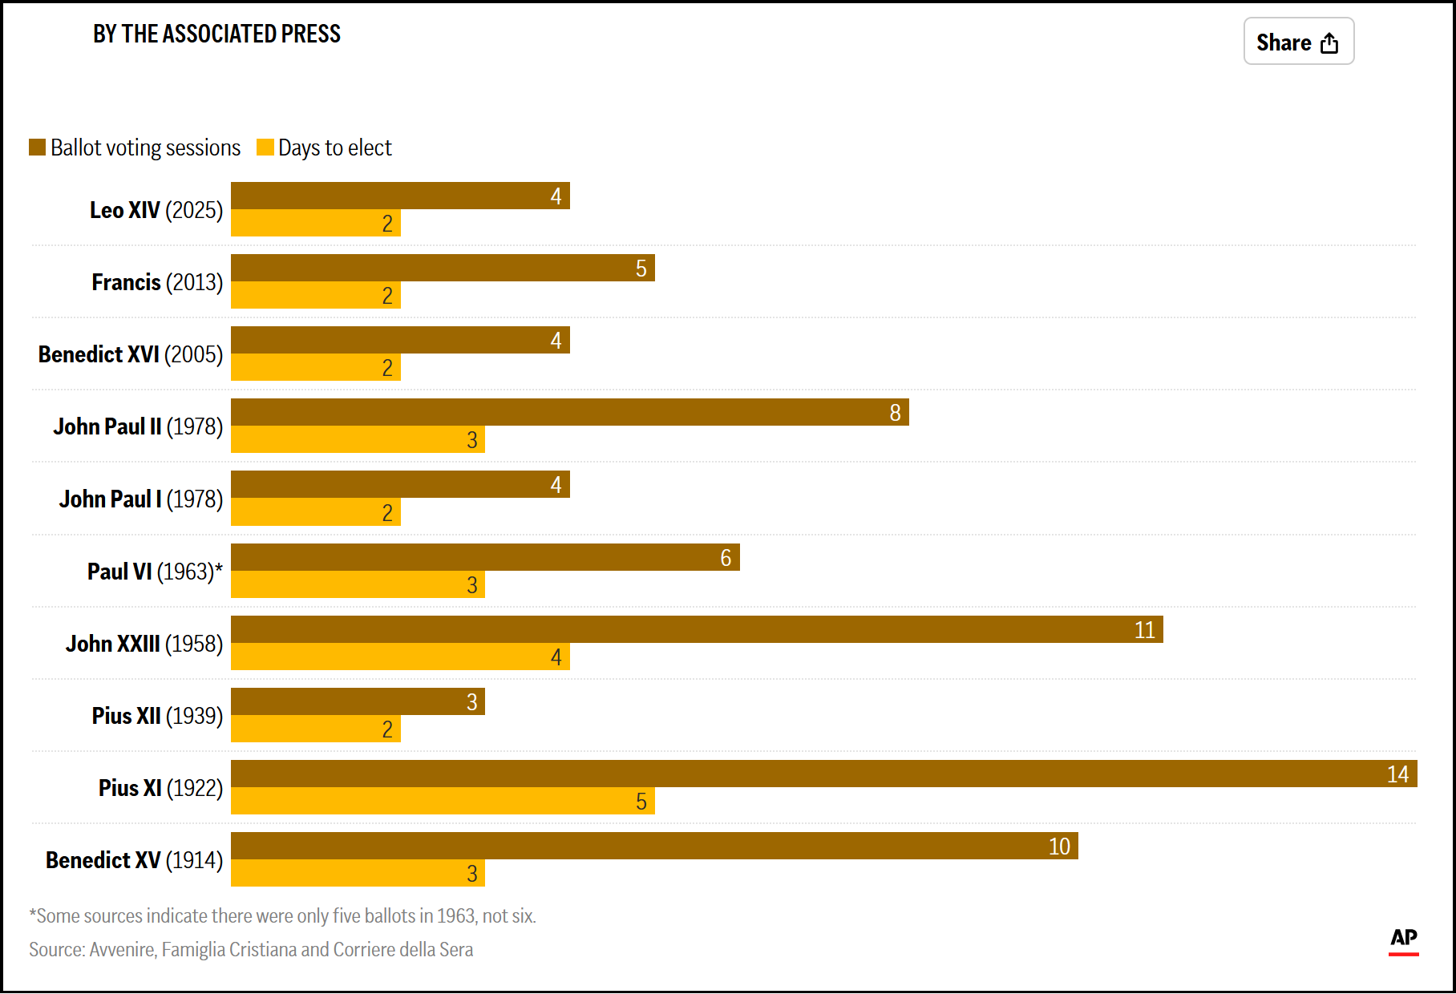Click the By The Associated Press byline

click(216, 34)
